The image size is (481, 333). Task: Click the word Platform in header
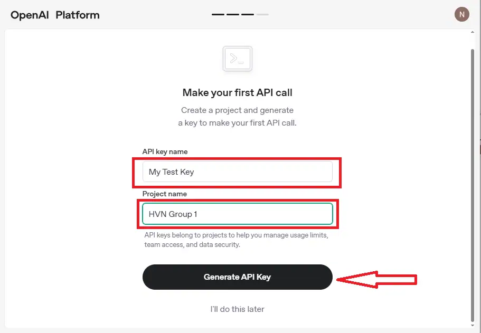pyautogui.click(x=78, y=15)
